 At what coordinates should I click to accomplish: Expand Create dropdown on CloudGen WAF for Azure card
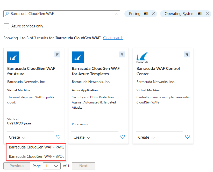pyautogui.click(x=17, y=137)
